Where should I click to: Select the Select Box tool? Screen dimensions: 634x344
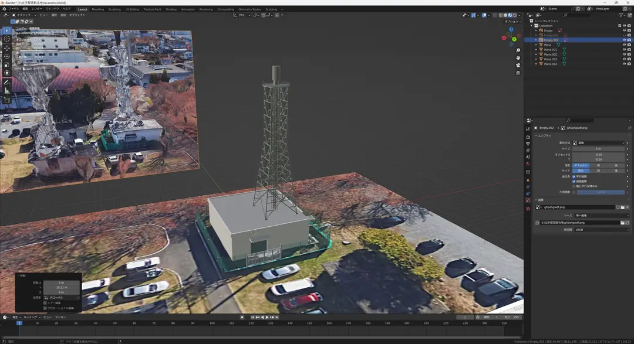pos(7,30)
